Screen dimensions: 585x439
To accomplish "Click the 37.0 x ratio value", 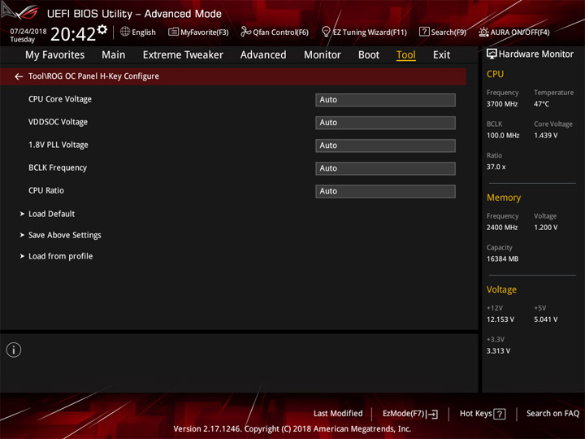I will (x=496, y=167).
